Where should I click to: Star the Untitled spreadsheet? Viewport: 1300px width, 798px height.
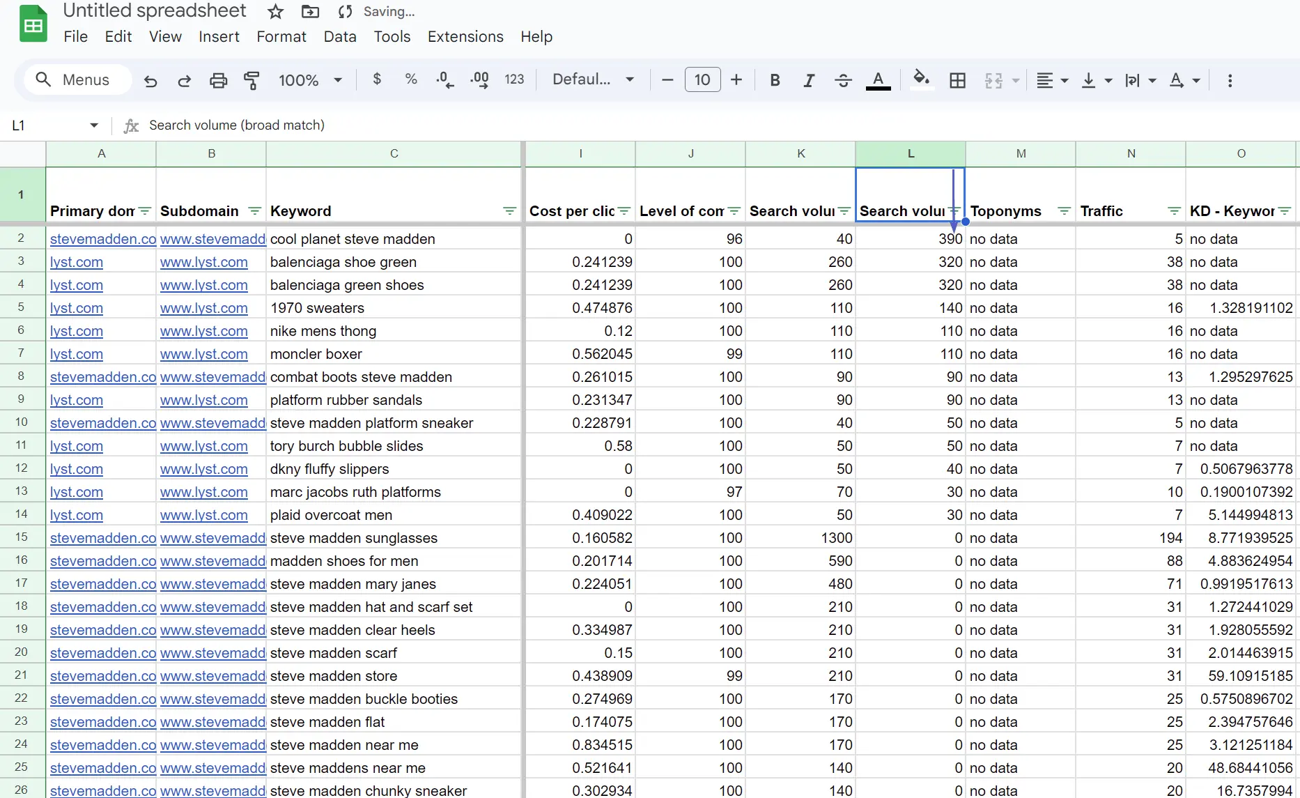click(276, 11)
